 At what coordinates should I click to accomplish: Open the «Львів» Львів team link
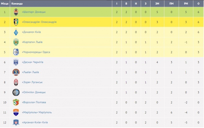(30, 72)
